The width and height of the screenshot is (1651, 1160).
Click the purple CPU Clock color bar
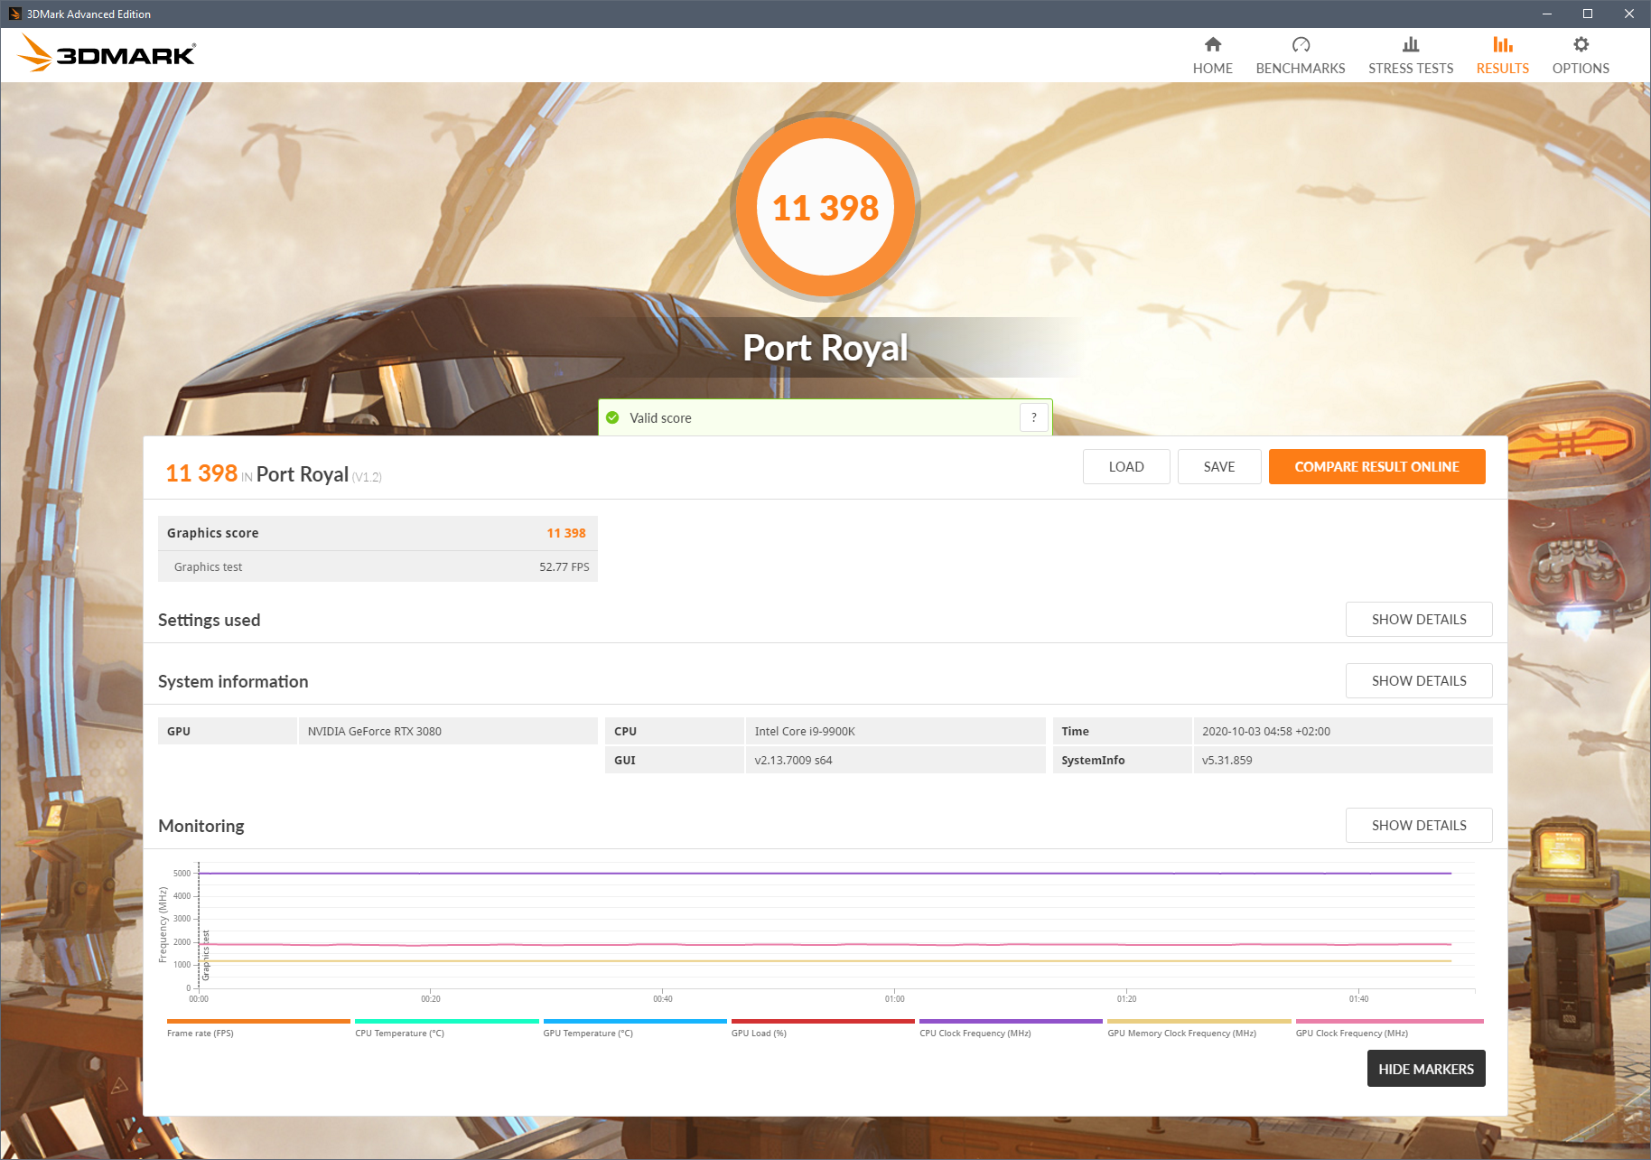(x=1011, y=1022)
